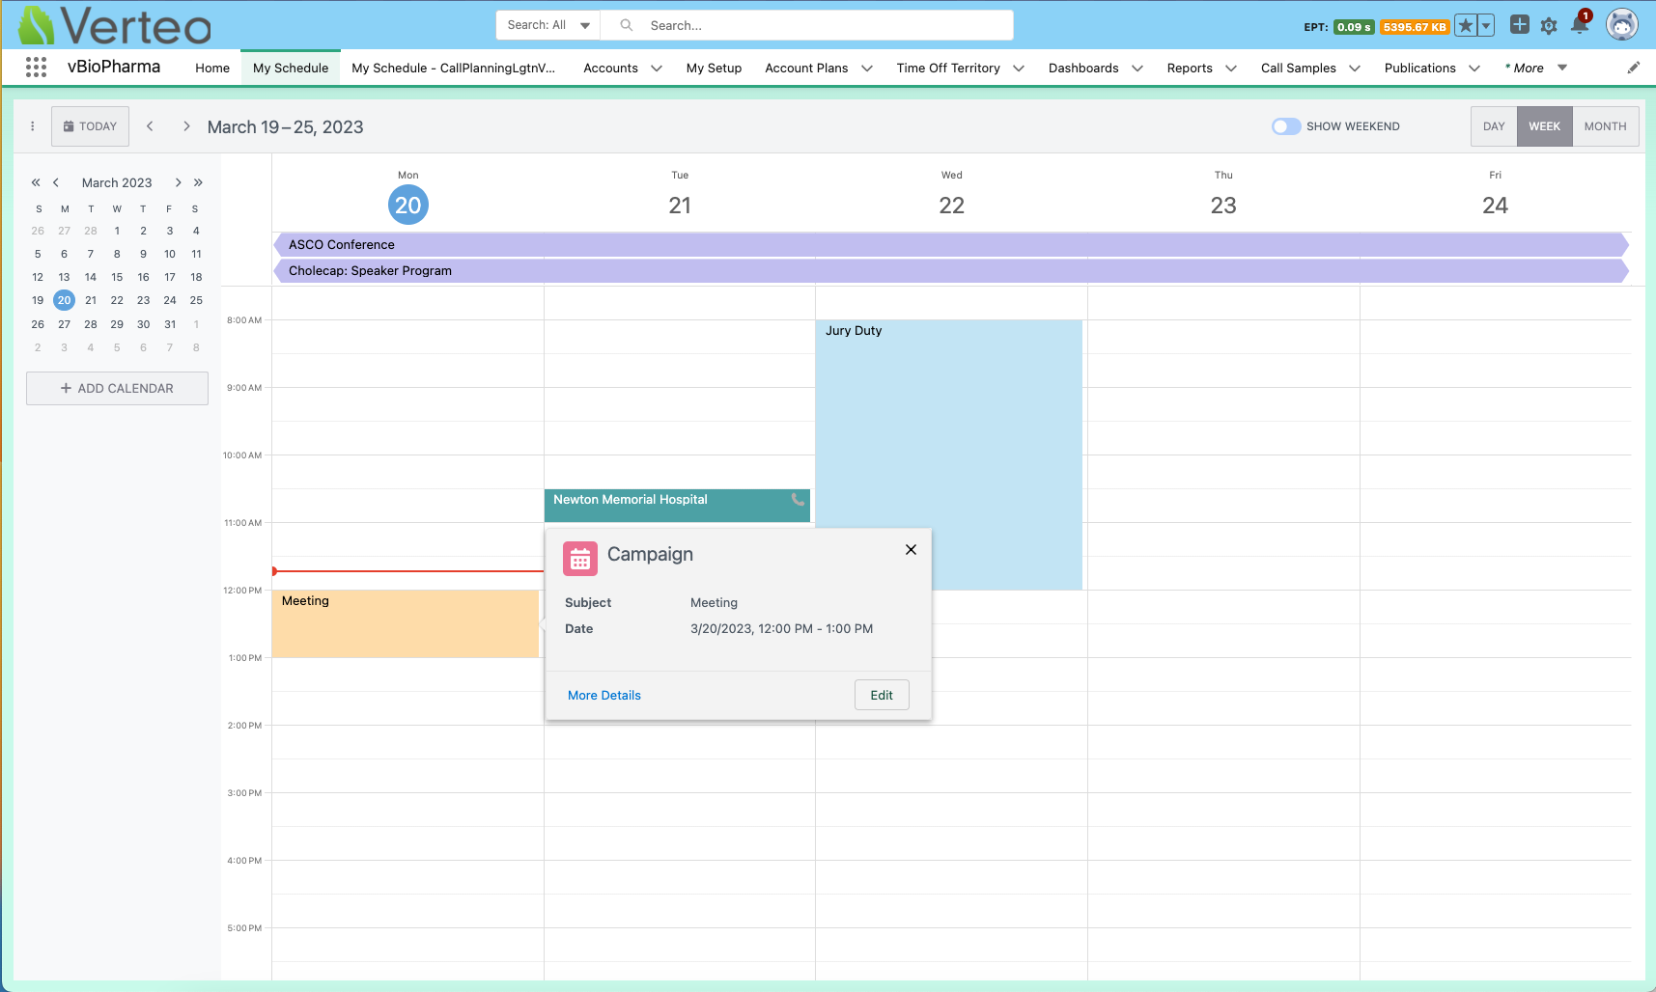Screen dimensions: 1656x992
Task: Open the My Setup tab
Action: pyautogui.click(x=714, y=68)
